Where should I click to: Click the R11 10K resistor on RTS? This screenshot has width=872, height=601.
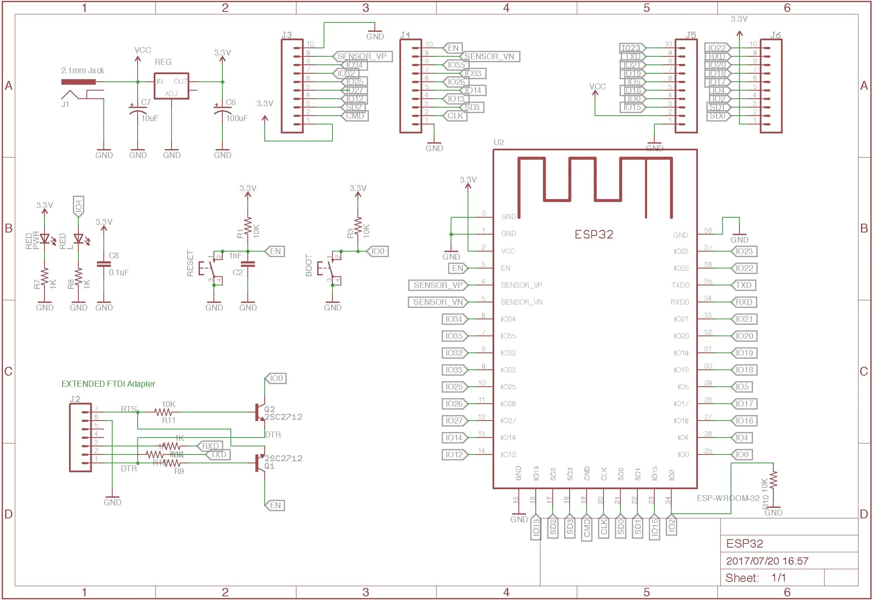click(x=163, y=412)
